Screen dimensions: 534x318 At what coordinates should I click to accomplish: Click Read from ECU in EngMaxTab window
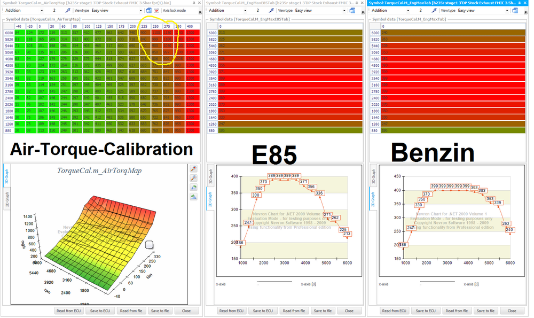(x=395, y=311)
